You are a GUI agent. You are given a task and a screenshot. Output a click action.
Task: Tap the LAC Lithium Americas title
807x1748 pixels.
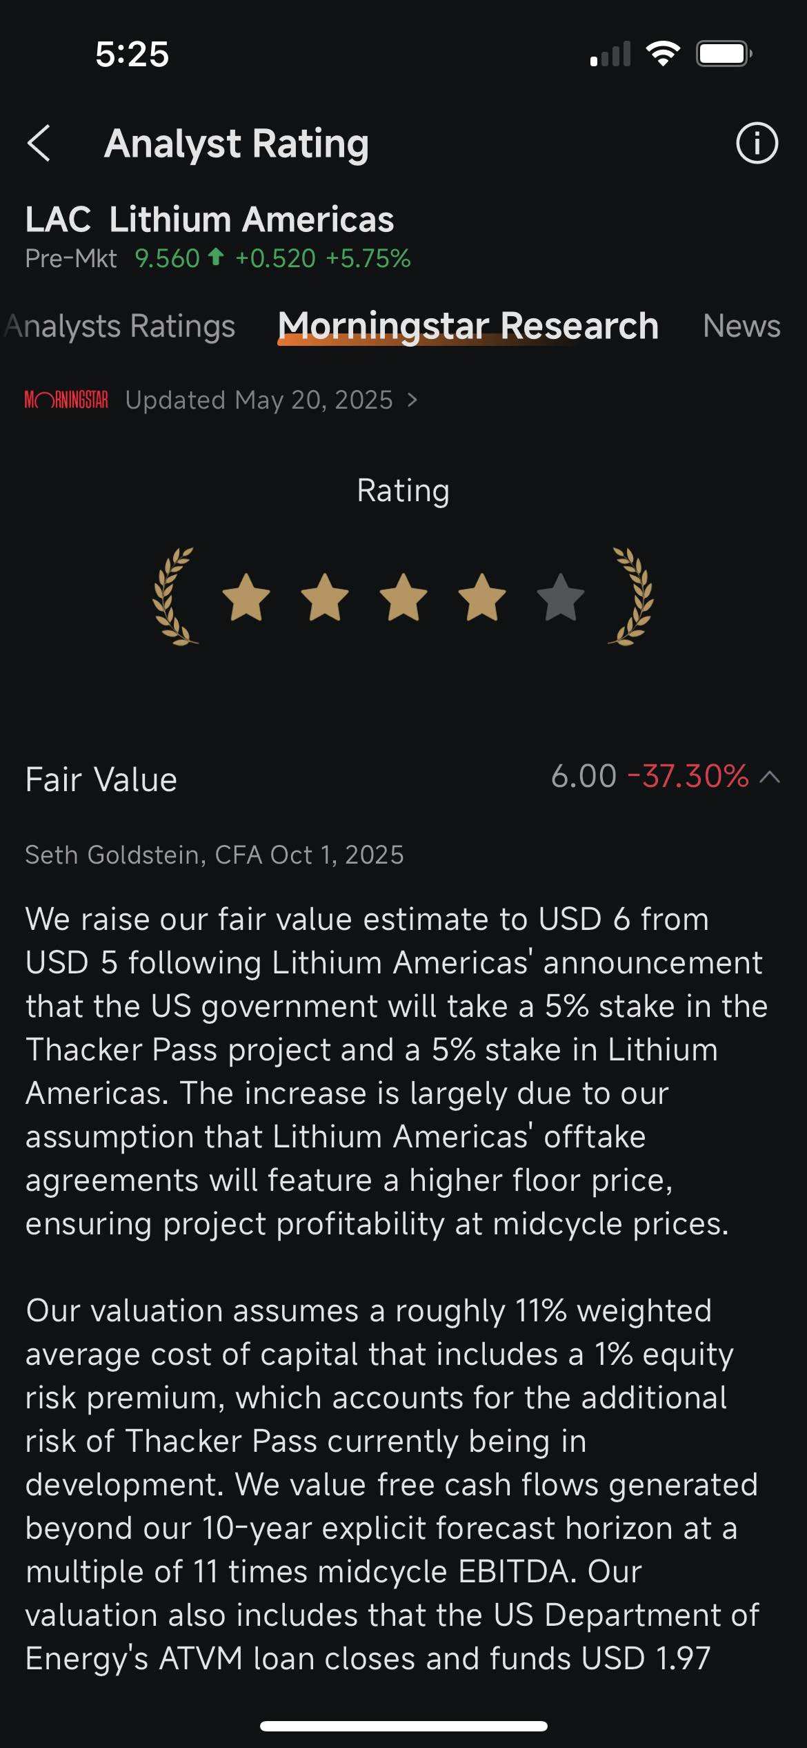coord(210,220)
